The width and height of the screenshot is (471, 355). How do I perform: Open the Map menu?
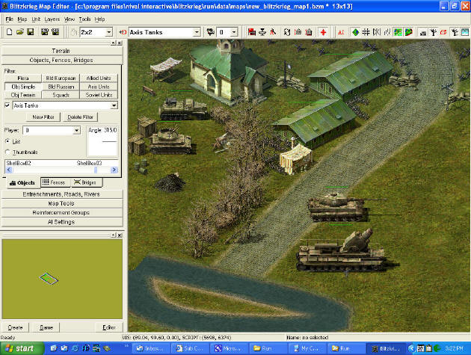pos(22,19)
